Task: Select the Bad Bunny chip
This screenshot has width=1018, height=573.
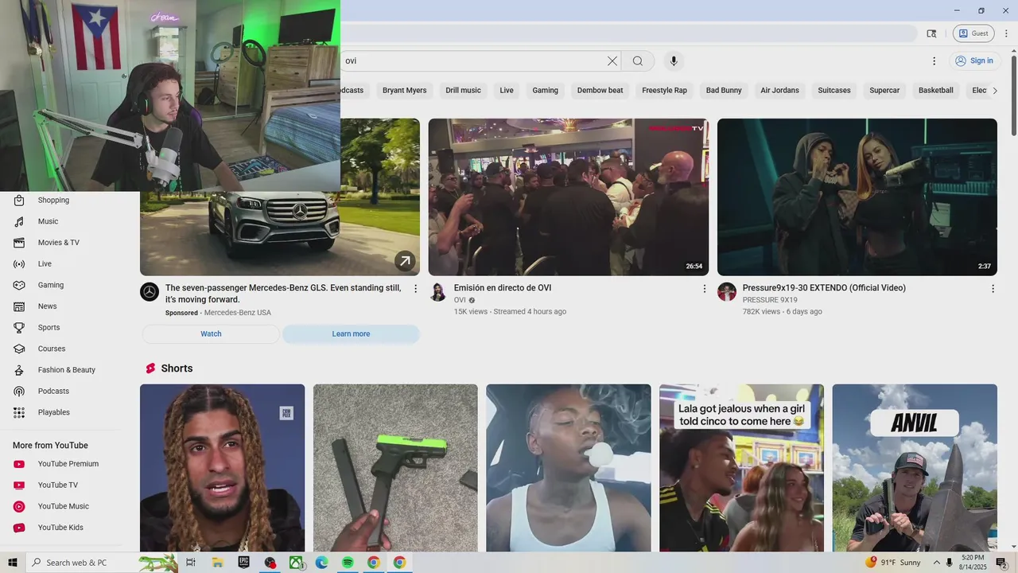Action: coord(724,91)
